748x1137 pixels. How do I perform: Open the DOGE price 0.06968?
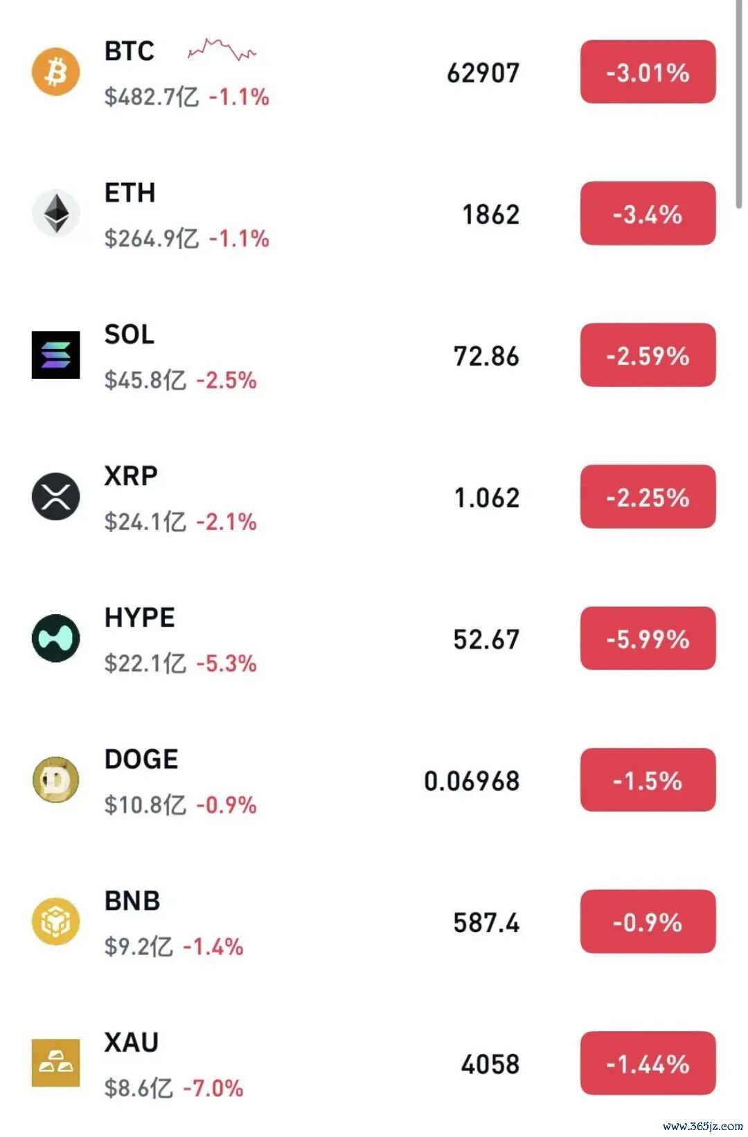point(472,781)
